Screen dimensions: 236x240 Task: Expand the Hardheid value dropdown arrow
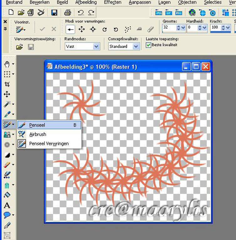[x=204, y=28]
